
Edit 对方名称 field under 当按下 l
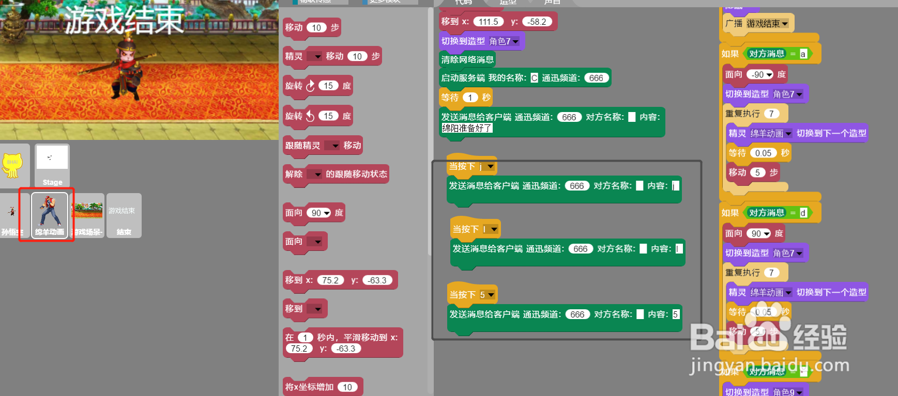click(x=643, y=249)
